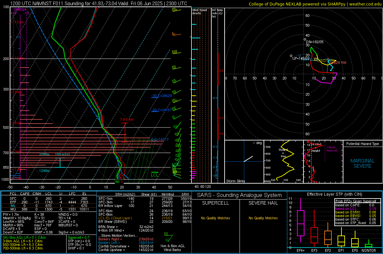Click the 'SFC-1km' shear row
383x254 pixels.
[x=145, y=199]
